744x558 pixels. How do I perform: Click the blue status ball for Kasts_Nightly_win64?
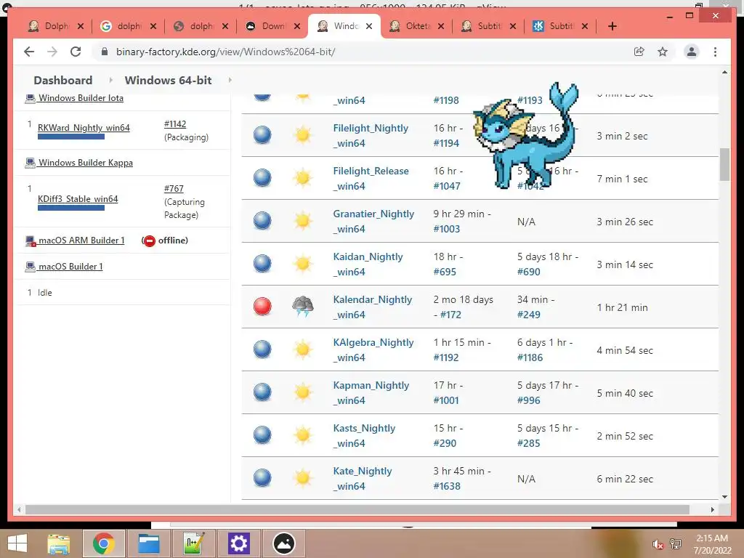[262, 435]
